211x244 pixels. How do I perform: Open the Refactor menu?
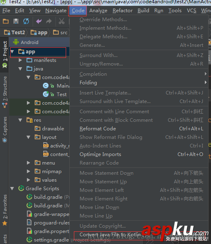[x=122, y=11]
